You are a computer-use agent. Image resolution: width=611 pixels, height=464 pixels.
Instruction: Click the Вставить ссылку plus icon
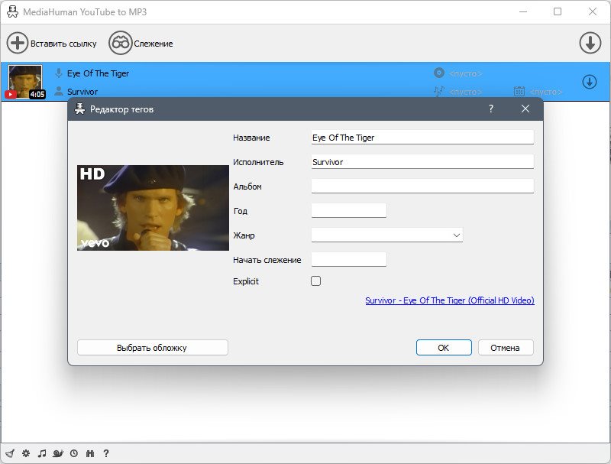pos(17,43)
